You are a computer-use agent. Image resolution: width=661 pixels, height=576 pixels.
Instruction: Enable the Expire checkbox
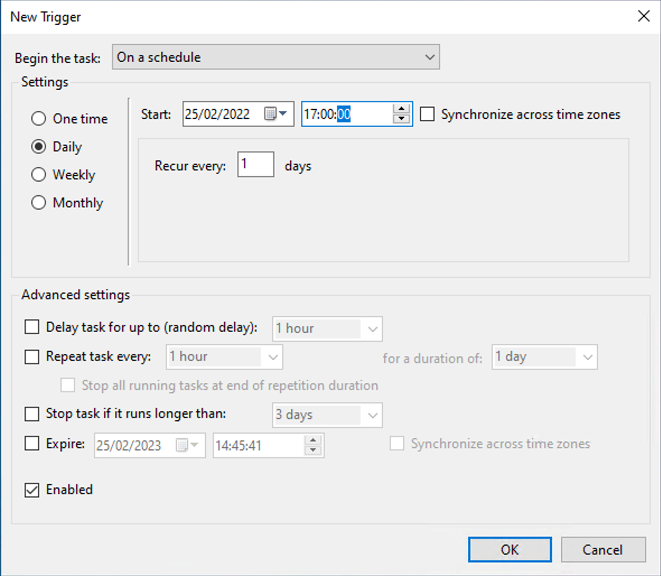click(31, 444)
